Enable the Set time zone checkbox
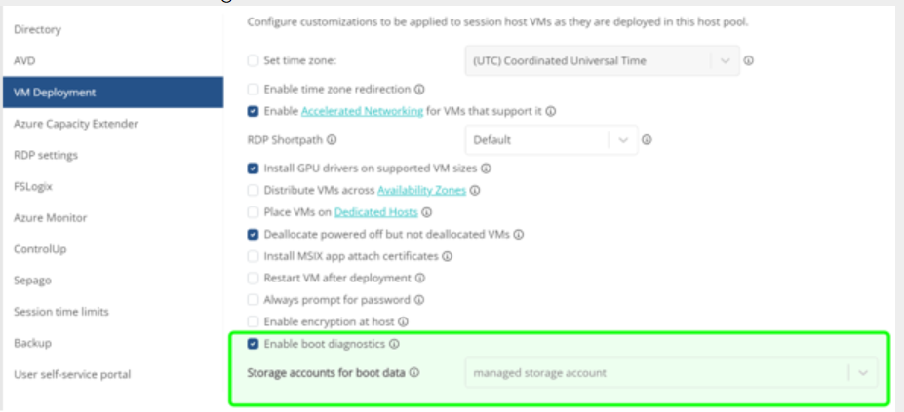This screenshot has width=904, height=412. pyautogui.click(x=254, y=61)
